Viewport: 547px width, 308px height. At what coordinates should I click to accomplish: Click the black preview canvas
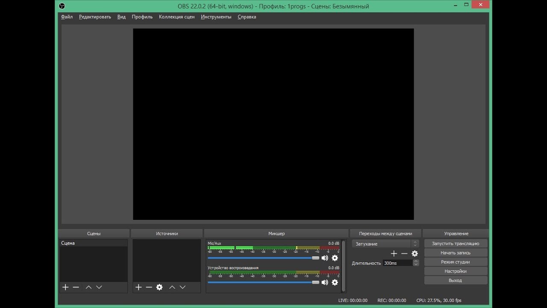[x=273, y=124]
